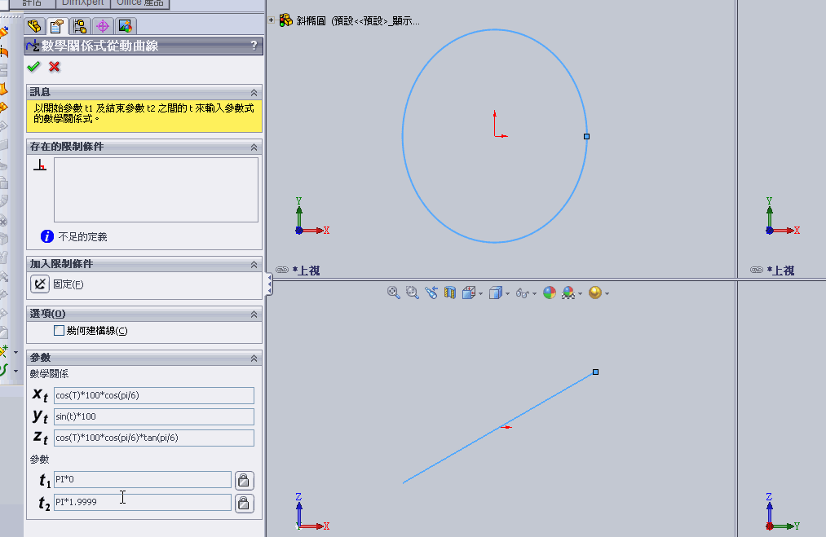Screen dimensions: 826x537
Task: Click the *上視 view label in right viewport
Action: click(780, 271)
